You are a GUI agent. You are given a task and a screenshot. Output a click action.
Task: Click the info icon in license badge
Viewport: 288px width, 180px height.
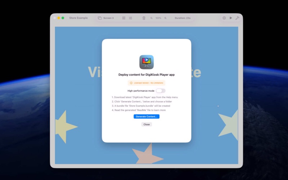(x=131, y=83)
